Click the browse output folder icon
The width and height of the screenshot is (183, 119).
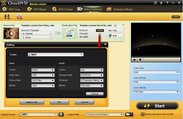click(x=129, y=114)
